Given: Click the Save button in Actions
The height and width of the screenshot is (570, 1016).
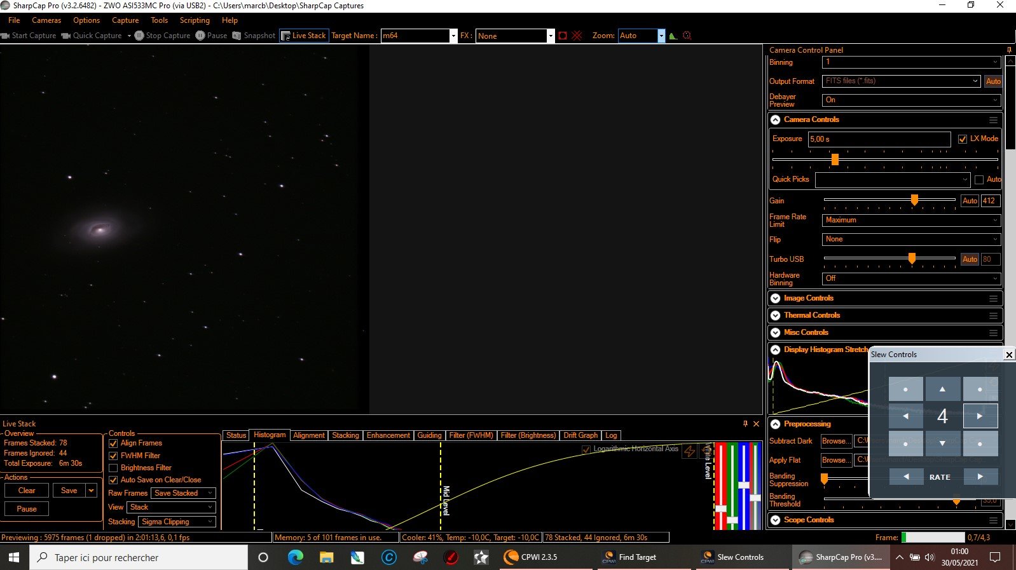Looking at the screenshot, I should 69,491.
